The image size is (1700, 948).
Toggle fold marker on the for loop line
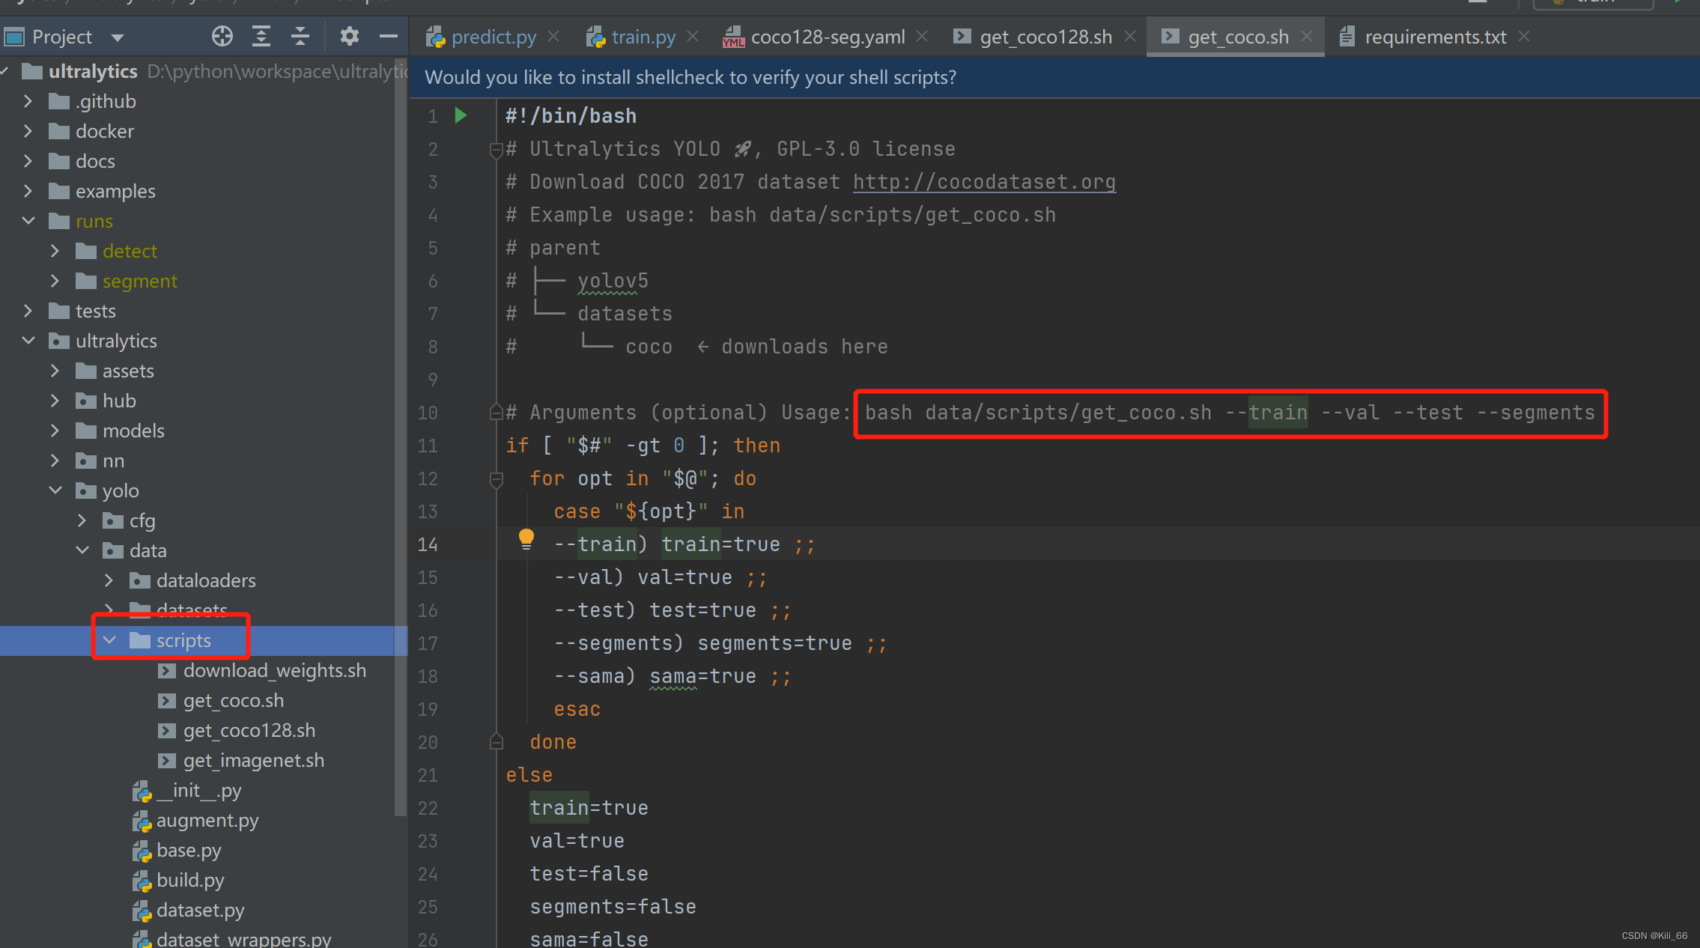(496, 478)
